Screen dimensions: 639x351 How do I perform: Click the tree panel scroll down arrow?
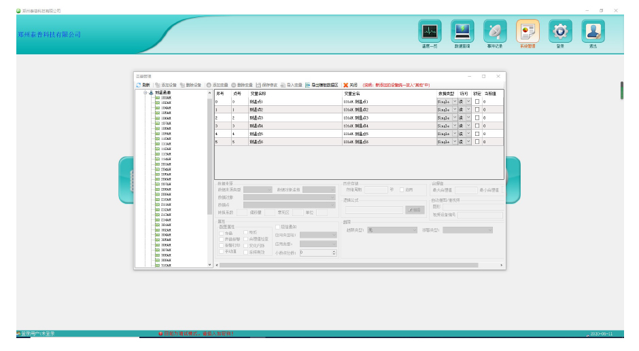[x=210, y=265]
